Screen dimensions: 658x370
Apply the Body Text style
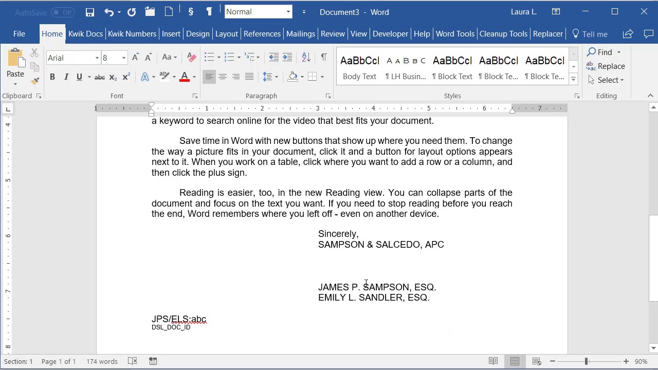359,67
